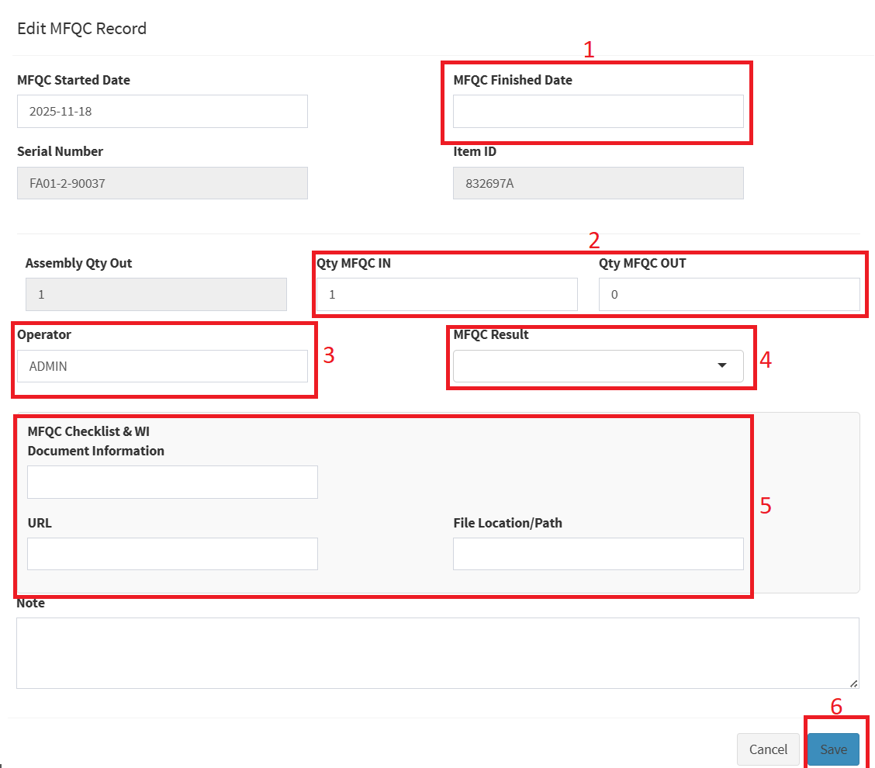Click the Serial Number field FA01-2-90037
The width and height of the screenshot is (875, 768).
[x=162, y=183]
